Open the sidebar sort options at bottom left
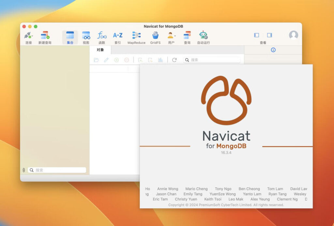Image resolution: width=334 pixels, height=226 pixels. coord(24,170)
